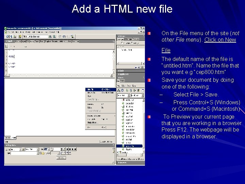Click the Check Out Files icon
The height and width of the screenshot is (184, 245).
coord(134,90)
